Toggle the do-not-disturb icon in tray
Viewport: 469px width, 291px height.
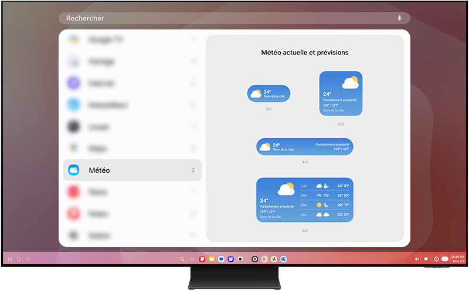(436, 259)
